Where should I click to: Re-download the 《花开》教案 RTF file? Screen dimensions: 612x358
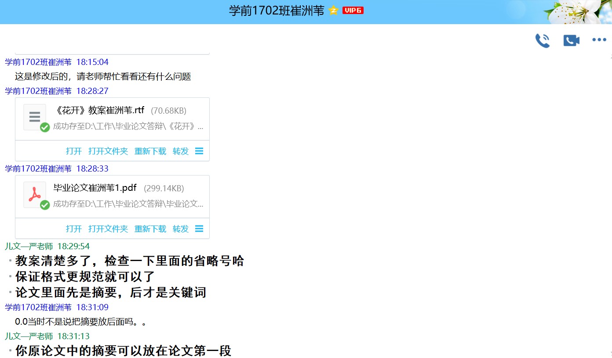point(150,151)
